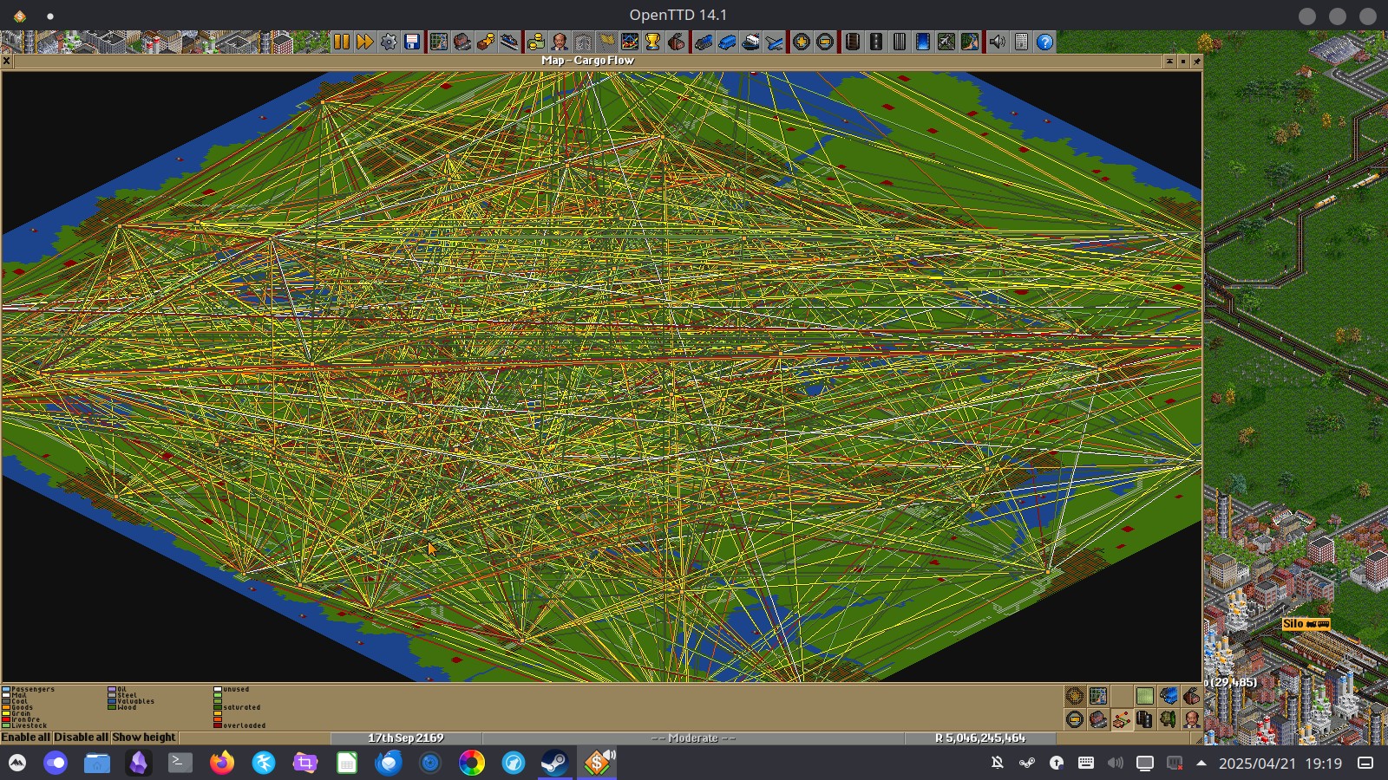The width and height of the screenshot is (1388, 780).
Task: Click the zoom in toolbar icon
Action: coord(802,42)
